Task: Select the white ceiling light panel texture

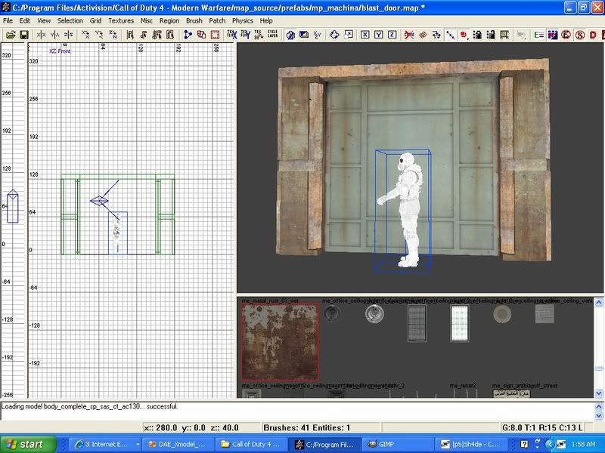Action: [460, 324]
